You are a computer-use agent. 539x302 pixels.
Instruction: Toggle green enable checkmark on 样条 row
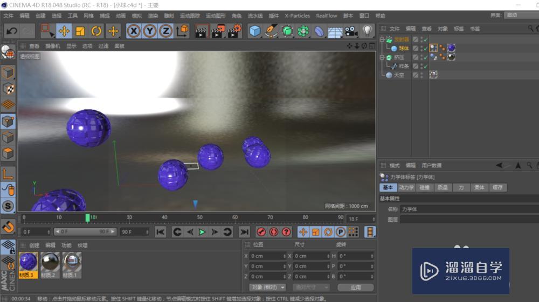[426, 66]
